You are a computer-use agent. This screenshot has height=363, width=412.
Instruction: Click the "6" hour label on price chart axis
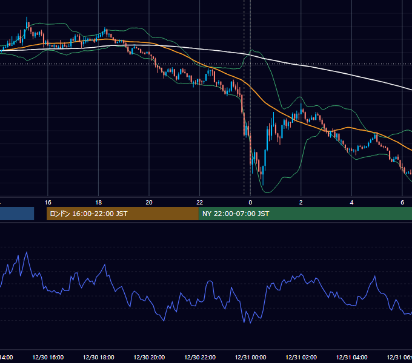pos(402,202)
